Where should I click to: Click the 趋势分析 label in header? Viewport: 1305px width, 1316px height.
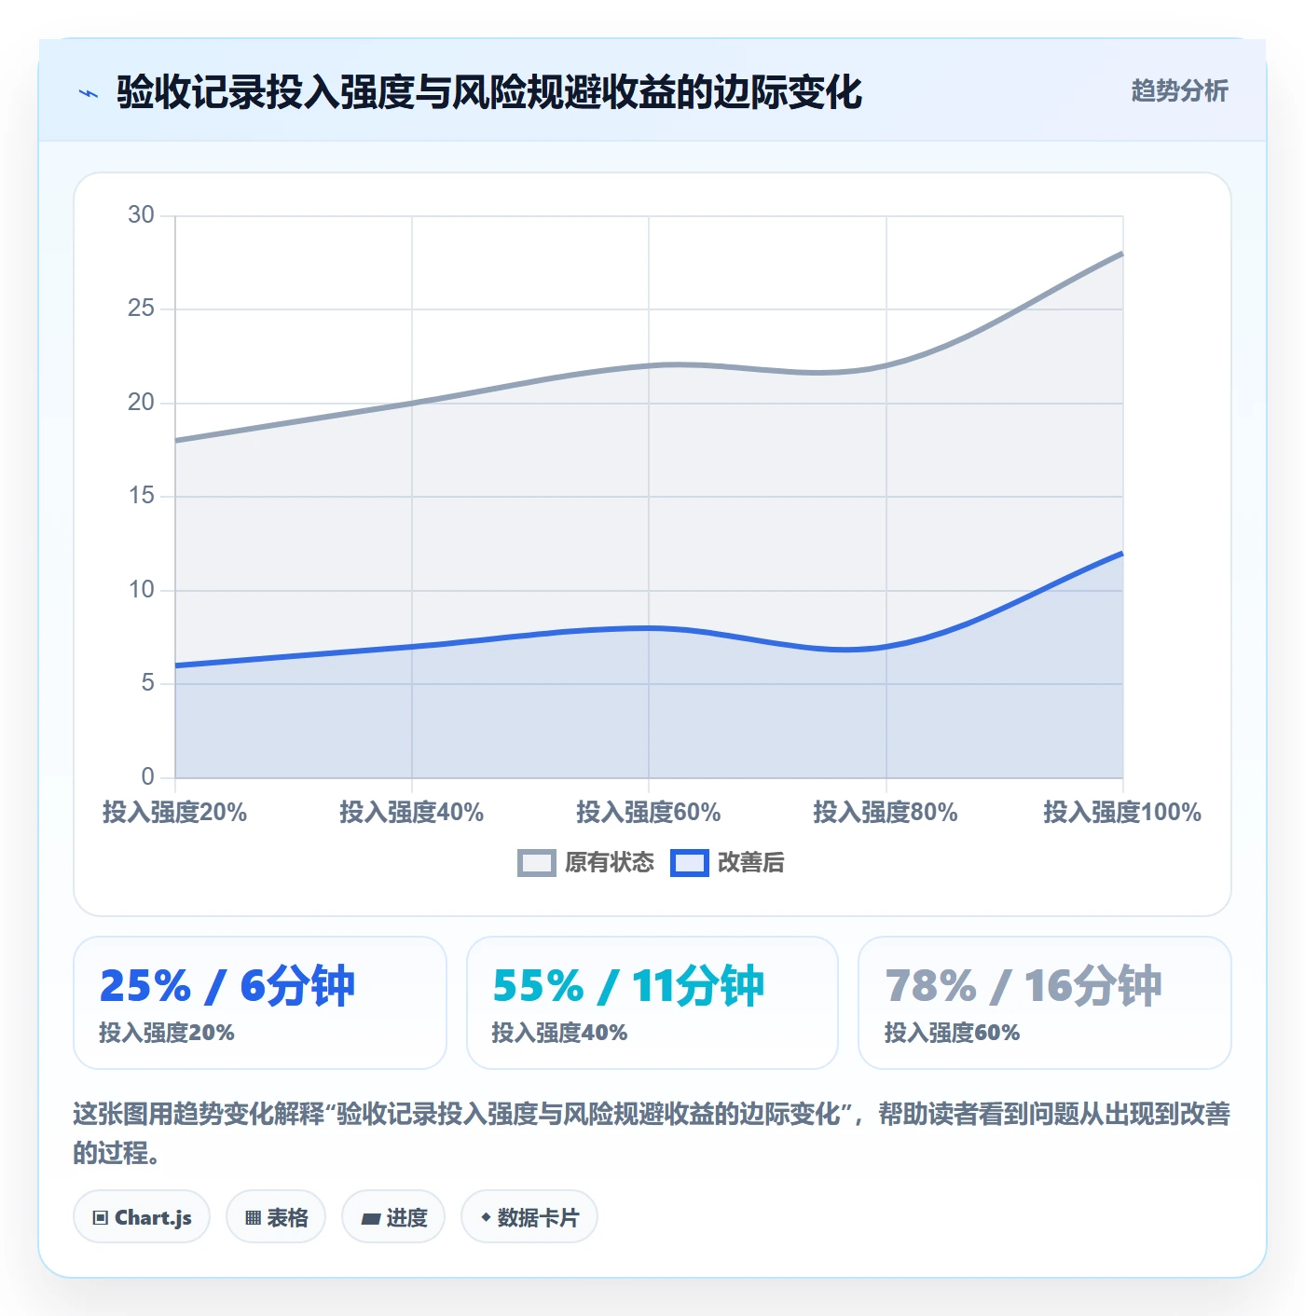(1179, 90)
